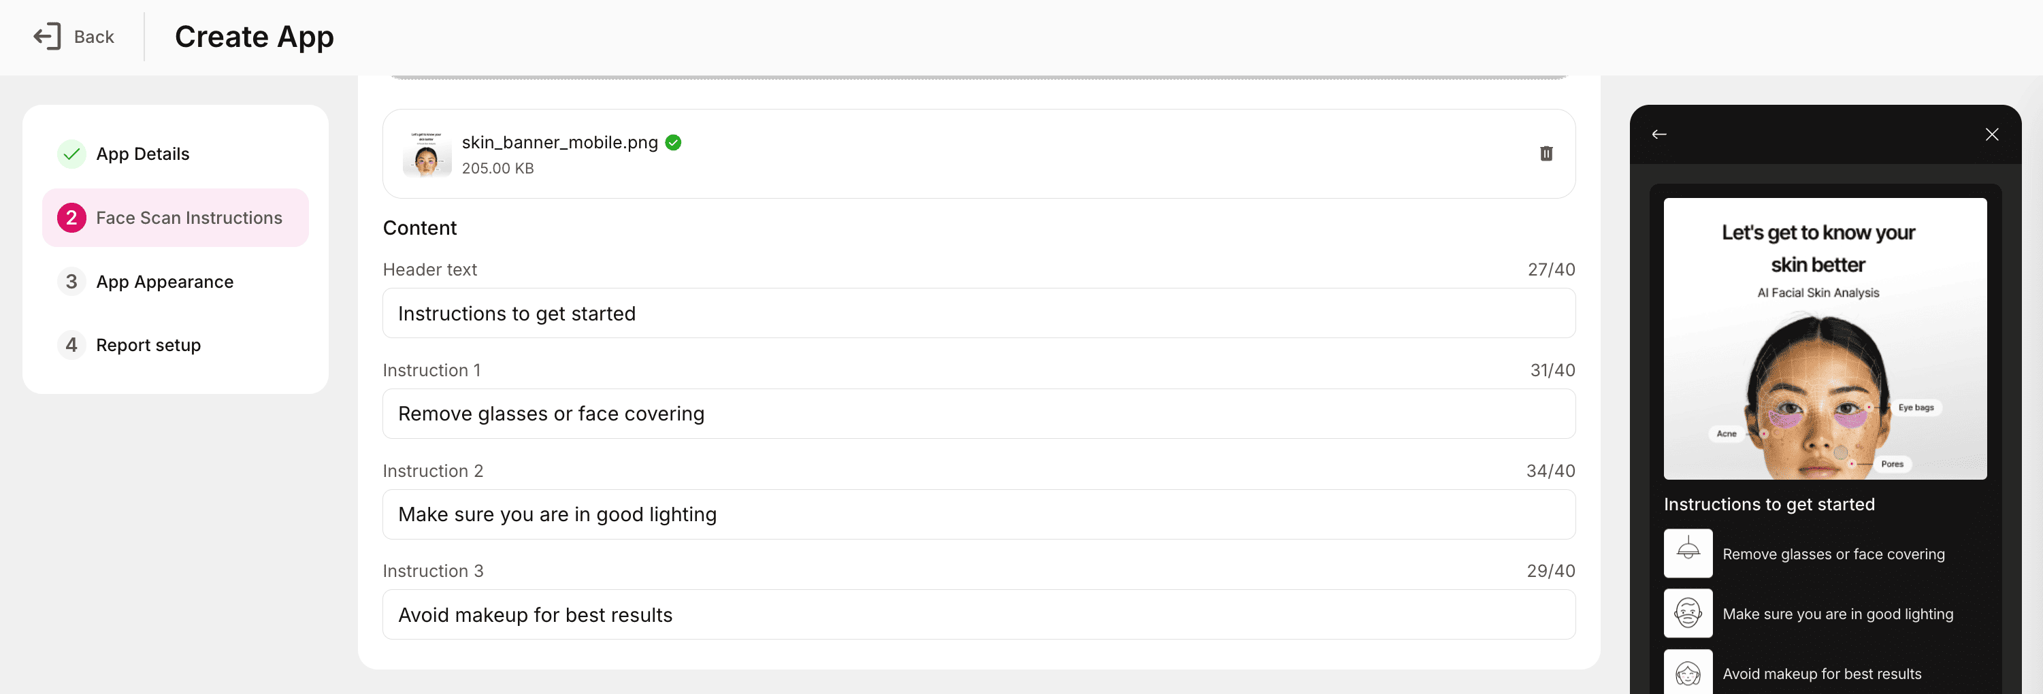Close the mobile preview panel

(1991, 135)
